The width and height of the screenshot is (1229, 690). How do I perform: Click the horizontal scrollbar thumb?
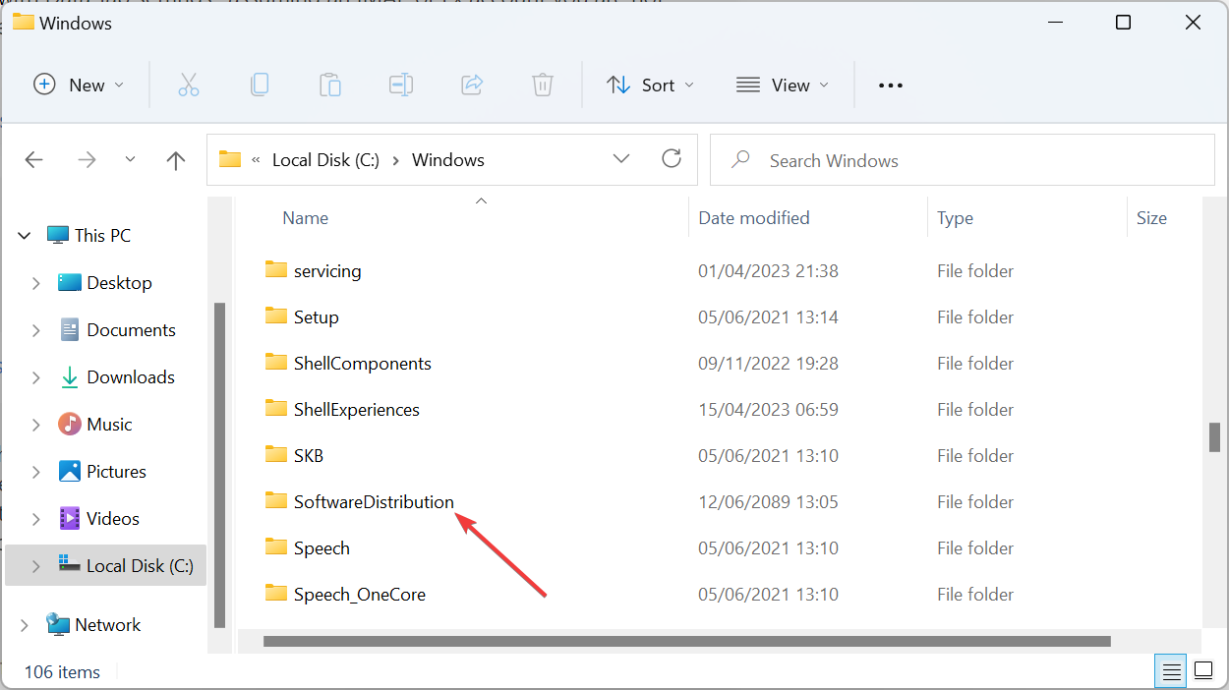[x=686, y=642]
